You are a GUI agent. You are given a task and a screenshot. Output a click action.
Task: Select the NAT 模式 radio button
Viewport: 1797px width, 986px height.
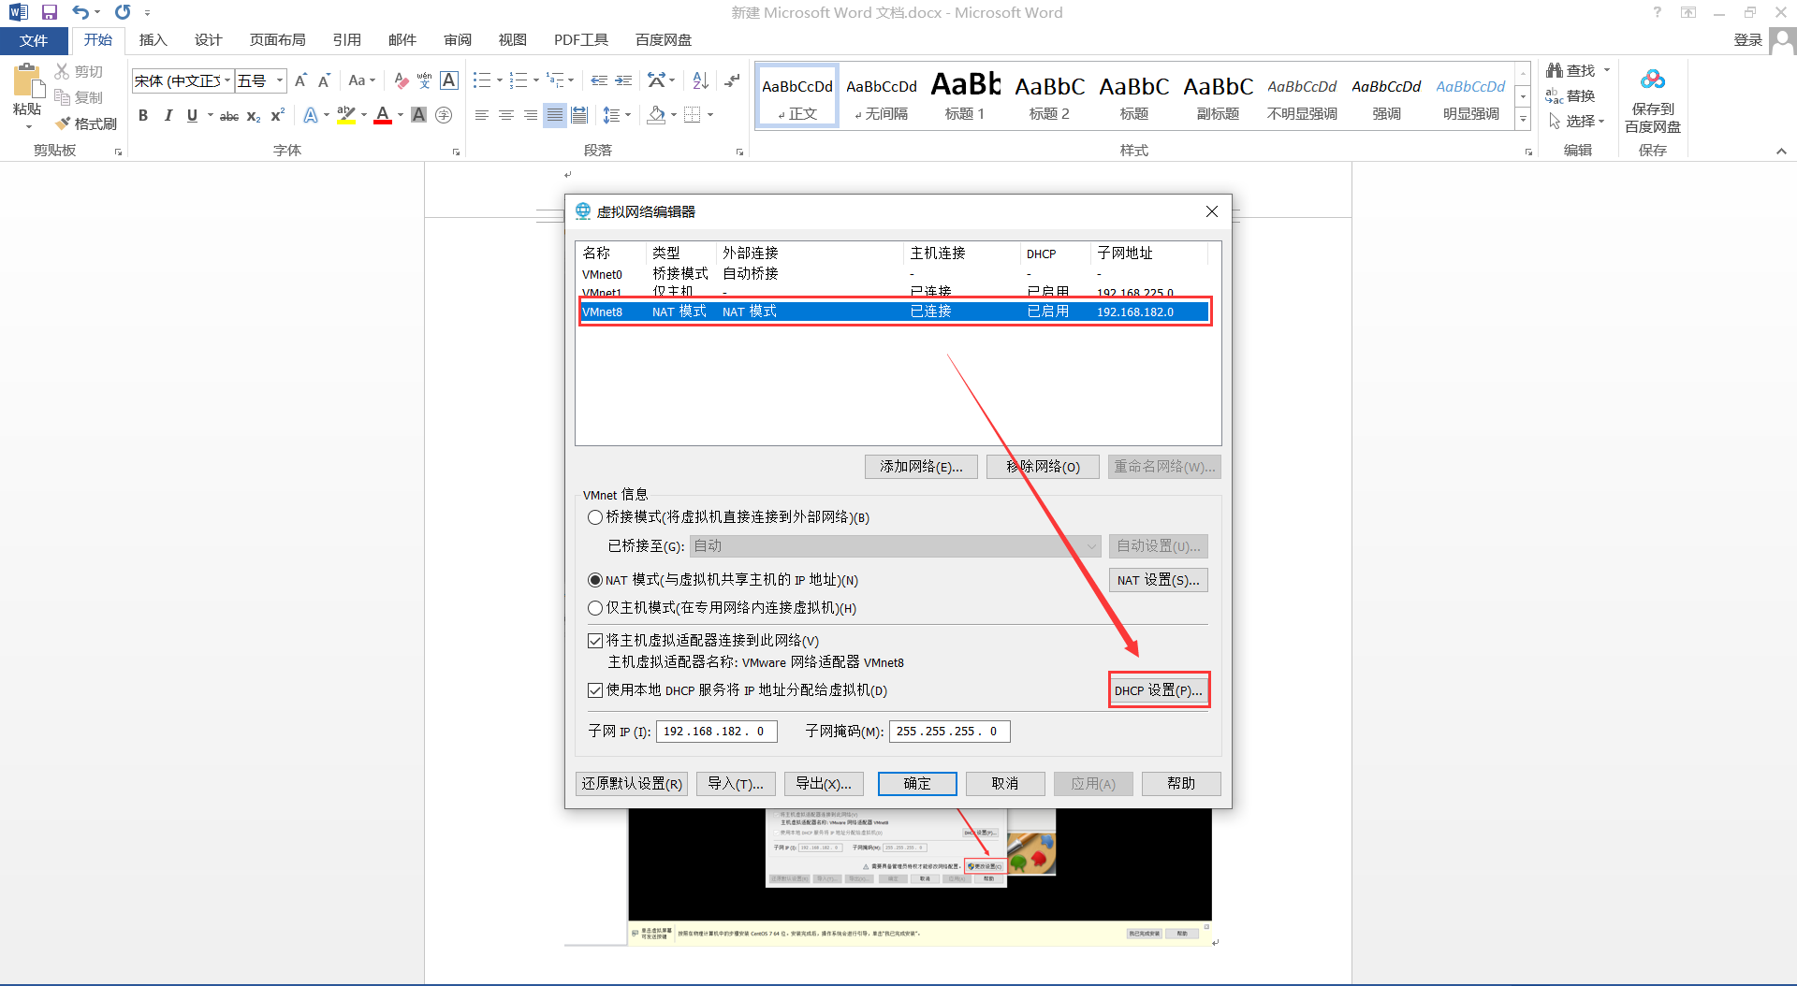[595, 580]
